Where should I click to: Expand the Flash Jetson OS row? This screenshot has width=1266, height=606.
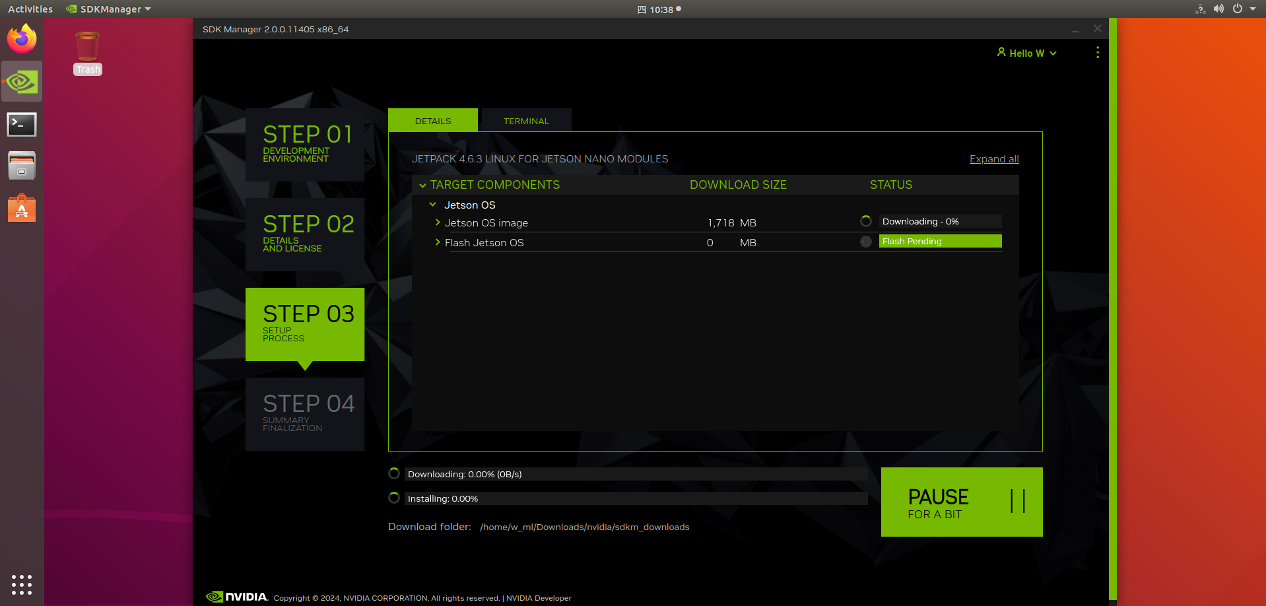(x=438, y=242)
